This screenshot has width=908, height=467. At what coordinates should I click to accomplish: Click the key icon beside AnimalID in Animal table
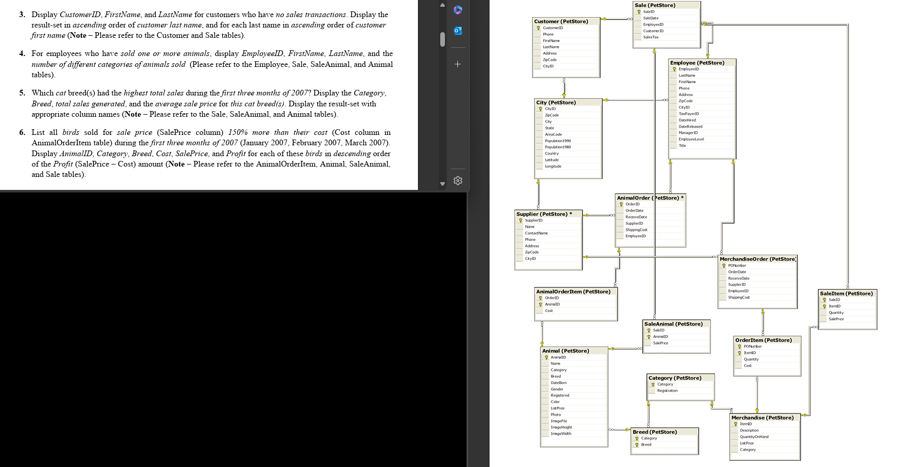pyautogui.click(x=546, y=357)
